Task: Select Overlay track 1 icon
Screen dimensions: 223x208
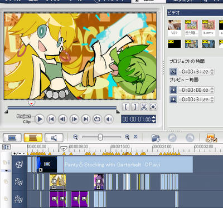Action: 18,182
